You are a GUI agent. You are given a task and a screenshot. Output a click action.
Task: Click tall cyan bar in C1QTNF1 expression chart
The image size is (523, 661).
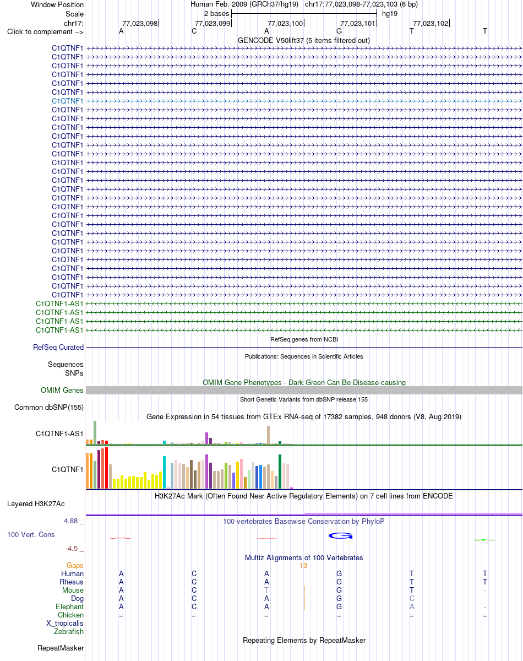point(165,472)
